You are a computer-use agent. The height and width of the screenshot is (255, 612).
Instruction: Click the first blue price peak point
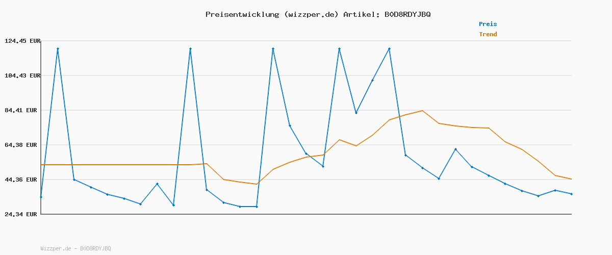tap(58, 49)
